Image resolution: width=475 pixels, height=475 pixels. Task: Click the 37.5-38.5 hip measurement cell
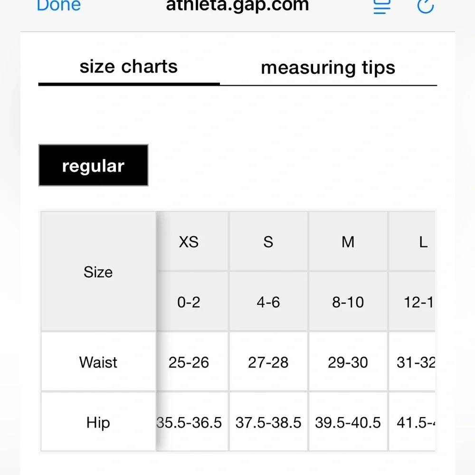pyautogui.click(x=268, y=422)
